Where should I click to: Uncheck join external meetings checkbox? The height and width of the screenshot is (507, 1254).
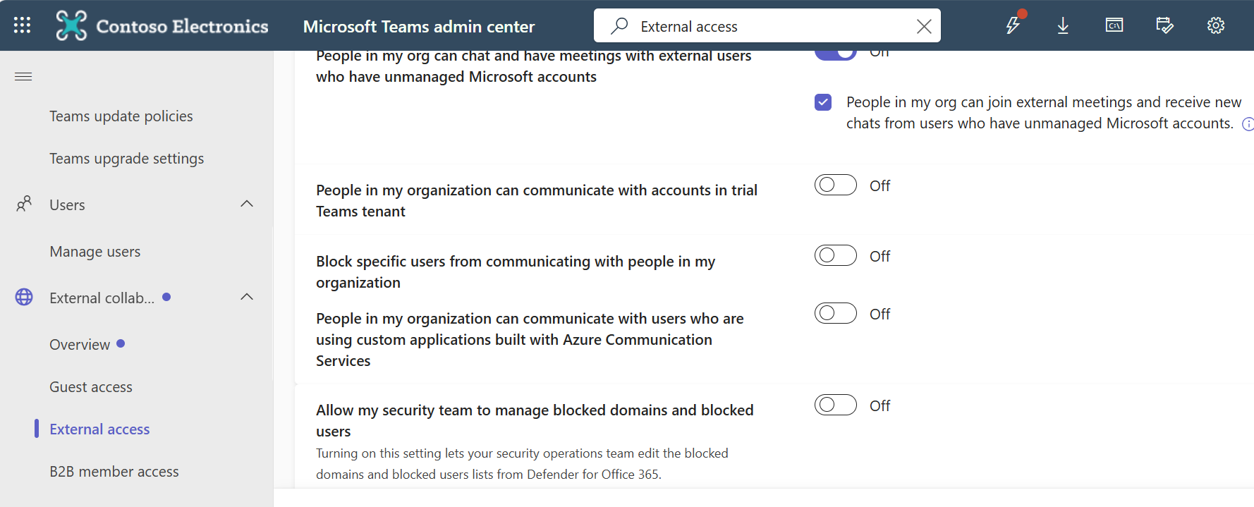(823, 102)
